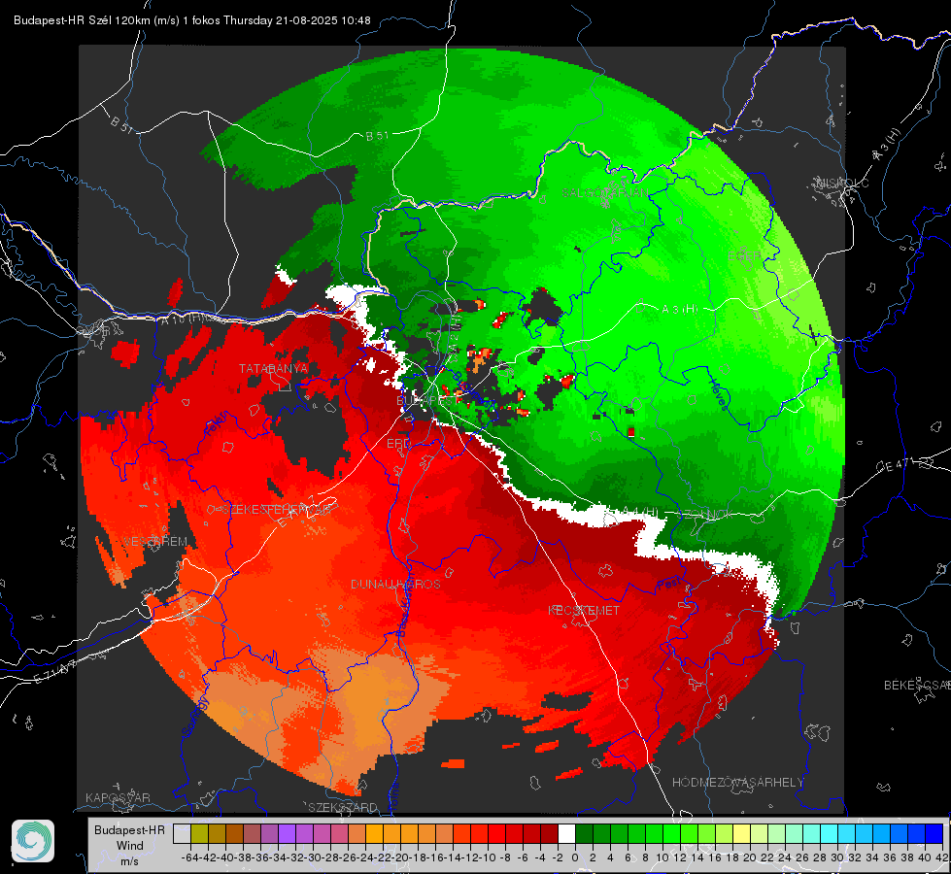This screenshot has height=874, width=951.
Task: Select the olive swatch between -64 and -42
Action: click(x=199, y=833)
